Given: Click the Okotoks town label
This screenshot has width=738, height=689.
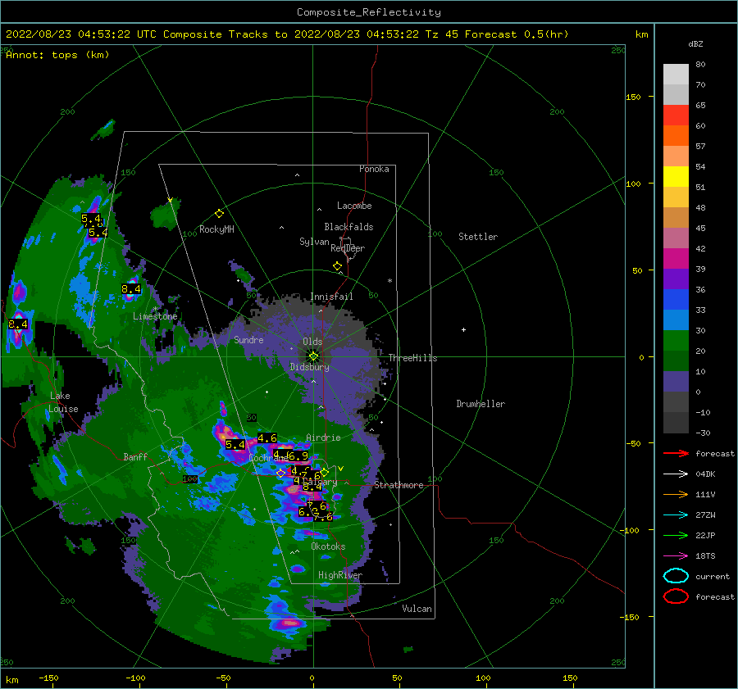Looking at the screenshot, I should point(328,546).
